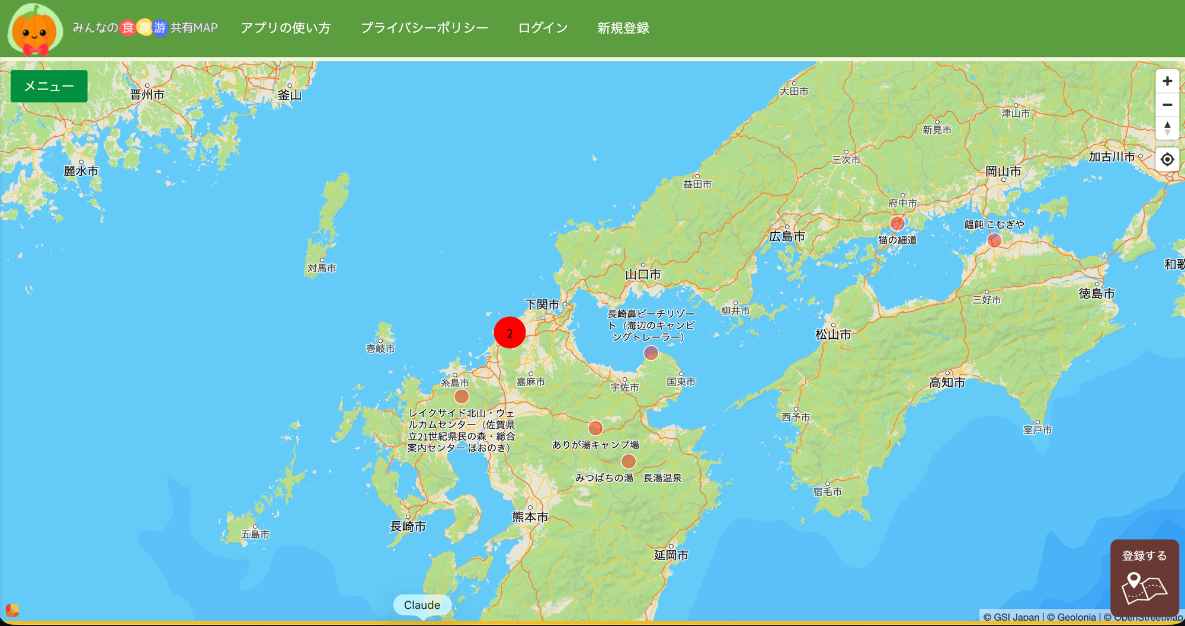This screenshot has width=1185, height=626.
Task: Click the 柳井市 label
Action: click(735, 311)
